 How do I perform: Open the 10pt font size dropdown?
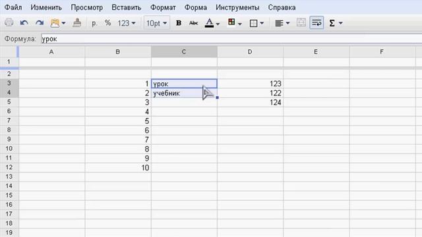coord(157,24)
